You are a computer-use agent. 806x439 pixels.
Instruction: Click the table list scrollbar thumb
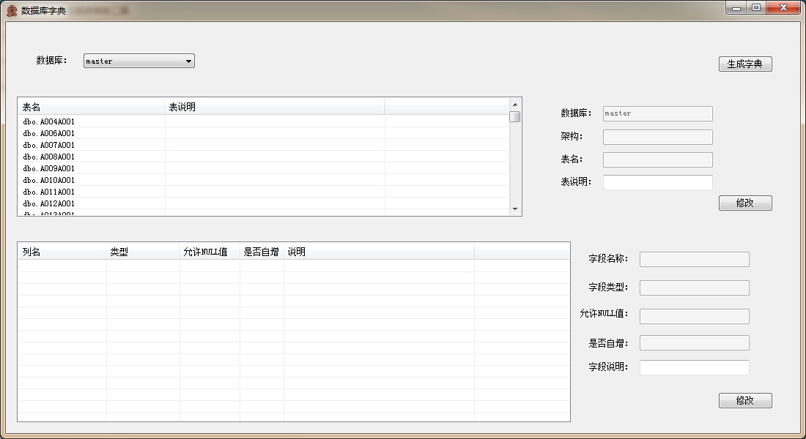(x=515, y=116)
